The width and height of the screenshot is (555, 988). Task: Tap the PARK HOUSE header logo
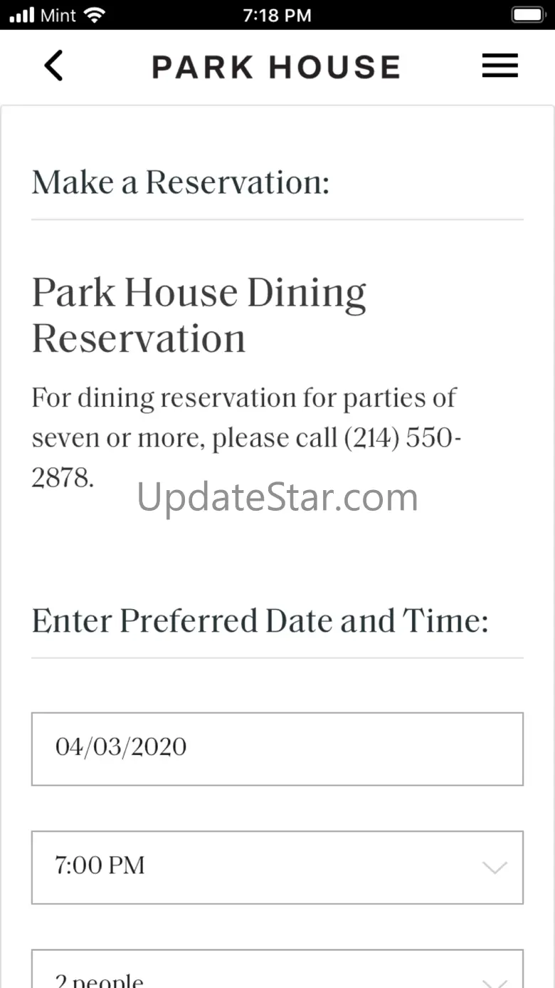(276, 67)
